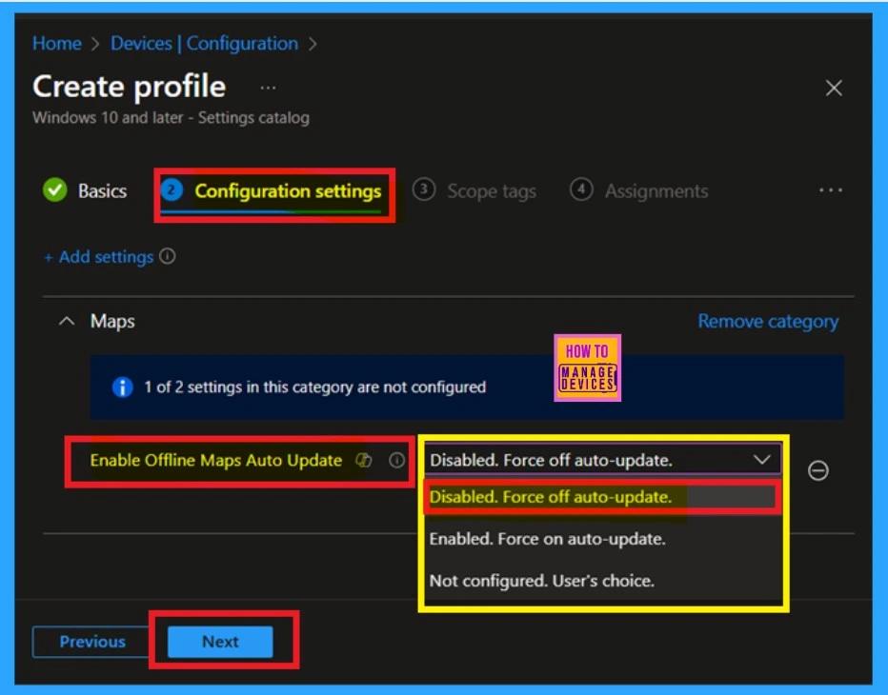
Task: Click the breadcrumb chevron after Home
Action: [x=95, y=44]
